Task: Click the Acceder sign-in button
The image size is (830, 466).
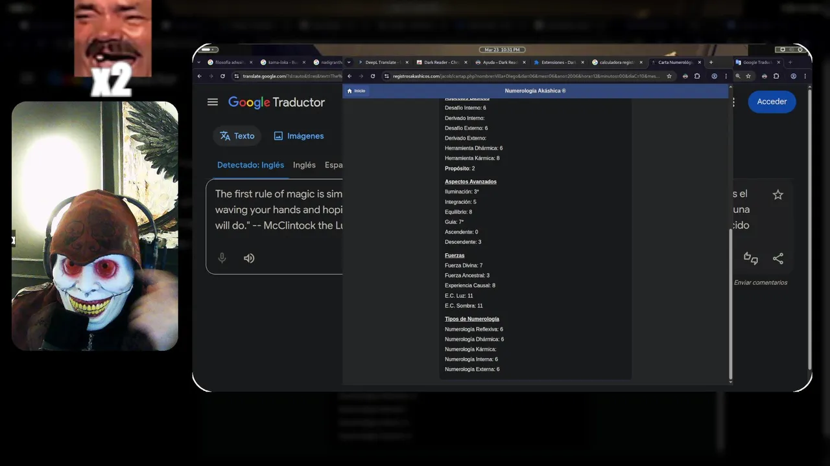Action: pyautogui.click(x=772, y=102)
